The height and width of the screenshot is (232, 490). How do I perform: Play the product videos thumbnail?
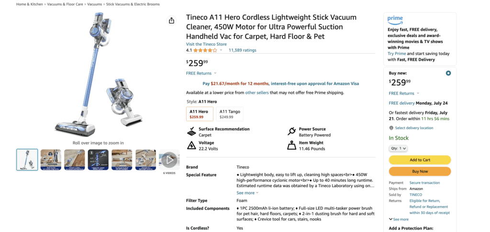(169, 159)
